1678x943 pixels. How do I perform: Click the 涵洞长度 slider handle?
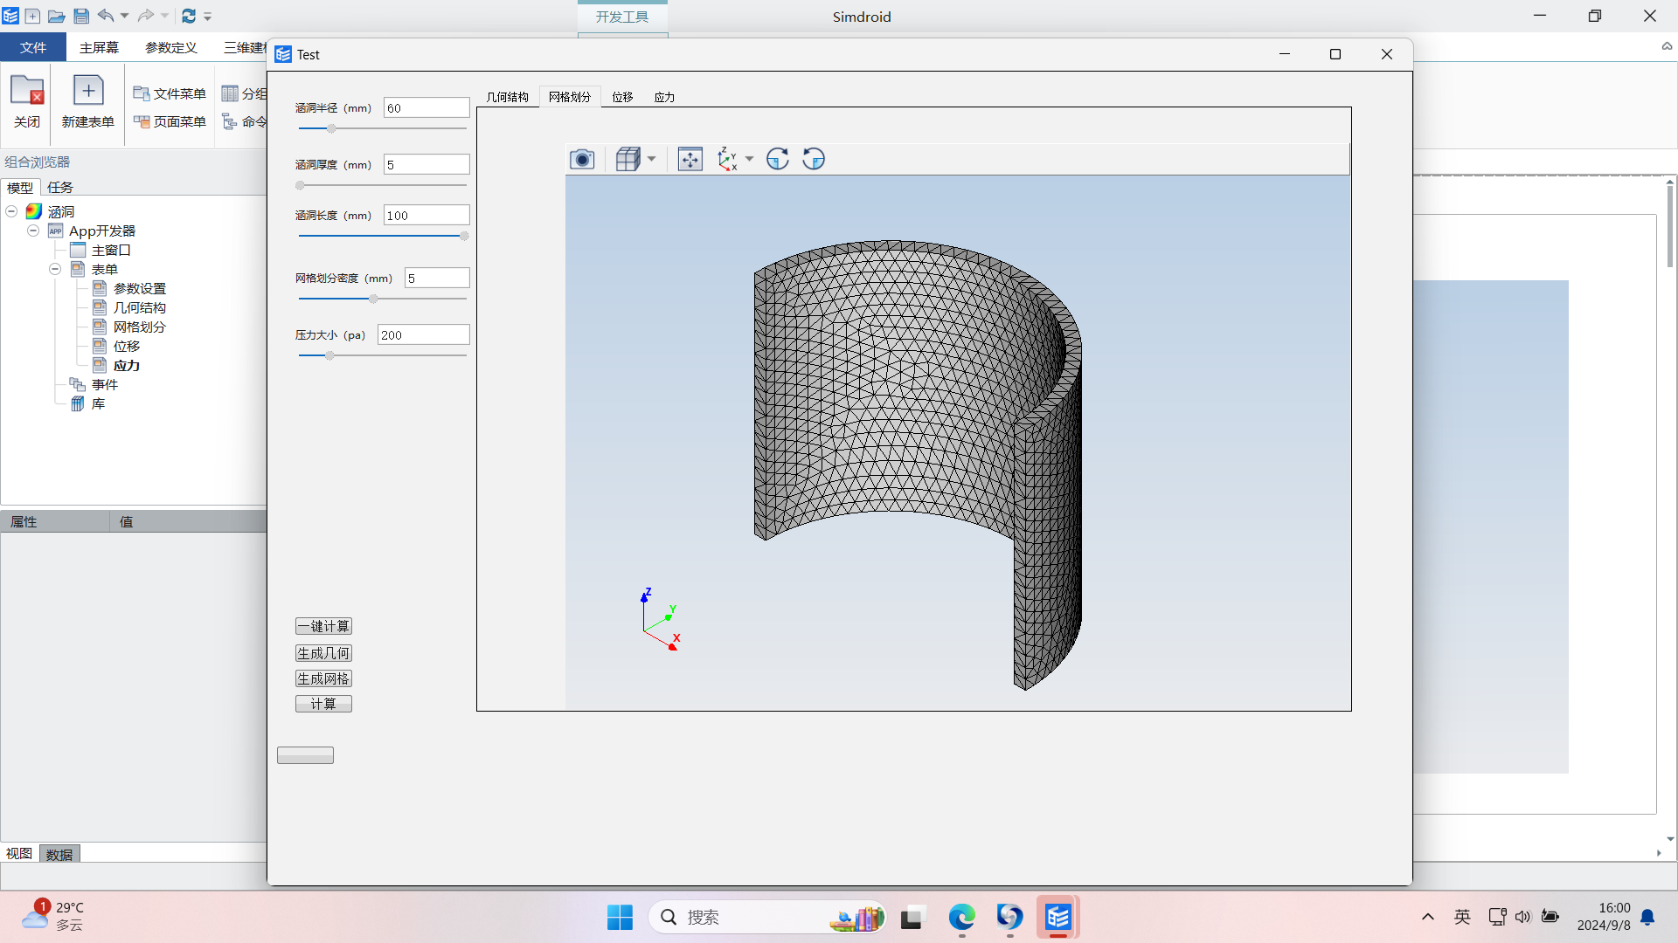[x=464, y=236]
